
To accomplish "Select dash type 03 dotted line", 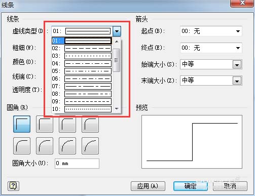I will point(82,56).
